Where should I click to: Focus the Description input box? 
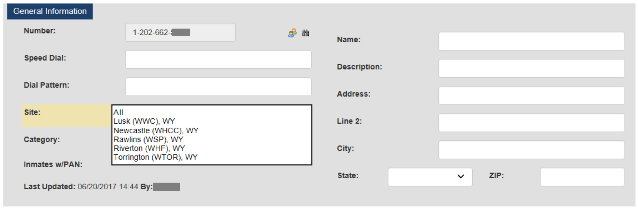click(x=531, y=68)
